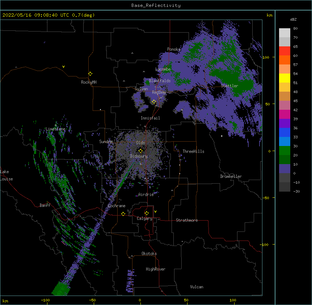Click the yellow V marker northeast of Calgary
The height and width of the screenshot is (305, 312).
pos(155,212)
